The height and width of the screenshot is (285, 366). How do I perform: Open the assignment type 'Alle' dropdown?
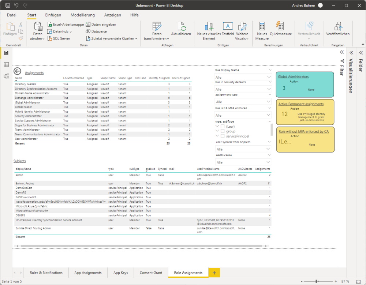[x=243, y=102]
